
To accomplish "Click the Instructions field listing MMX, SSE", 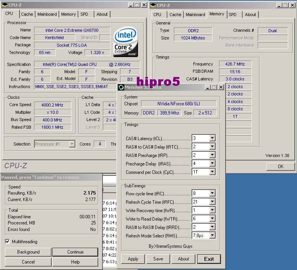I will (76, 87).
